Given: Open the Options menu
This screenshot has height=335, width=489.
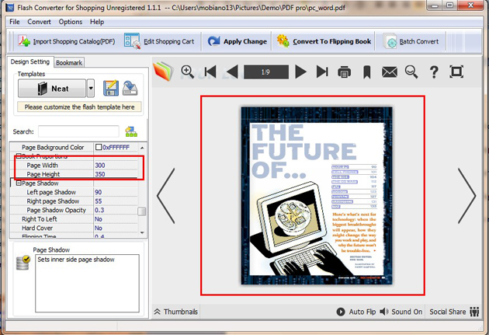Looking at the screenshot, I should pyautogui.click(x=71, y=22).
